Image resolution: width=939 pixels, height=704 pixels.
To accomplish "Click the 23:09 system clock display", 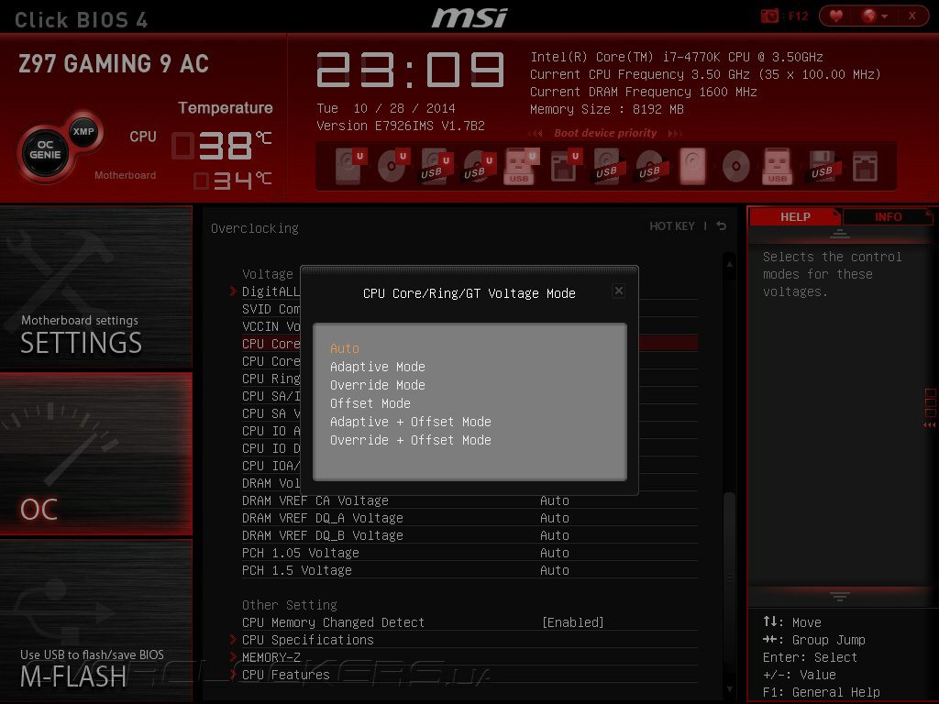I will pos(410,70).
